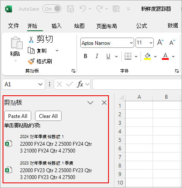Toggle Italic formatting
This screenshot has width=182, height=188.
pyautogui.click(x=97, y=56)
